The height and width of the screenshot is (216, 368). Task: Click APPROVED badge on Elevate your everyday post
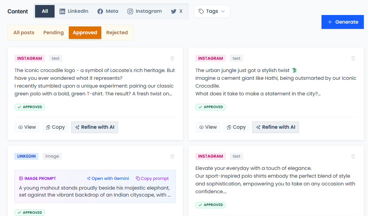coord(210,205)
